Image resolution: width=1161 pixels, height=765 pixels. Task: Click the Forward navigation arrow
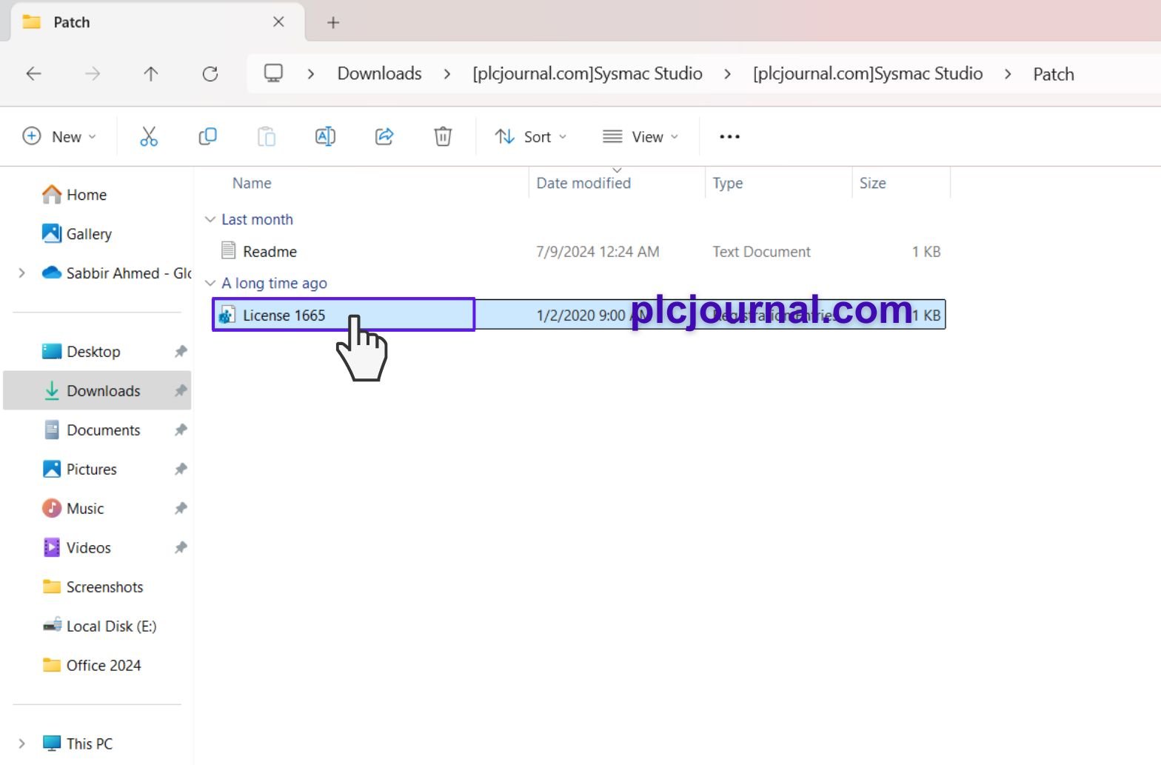click(x=93, y=73)
